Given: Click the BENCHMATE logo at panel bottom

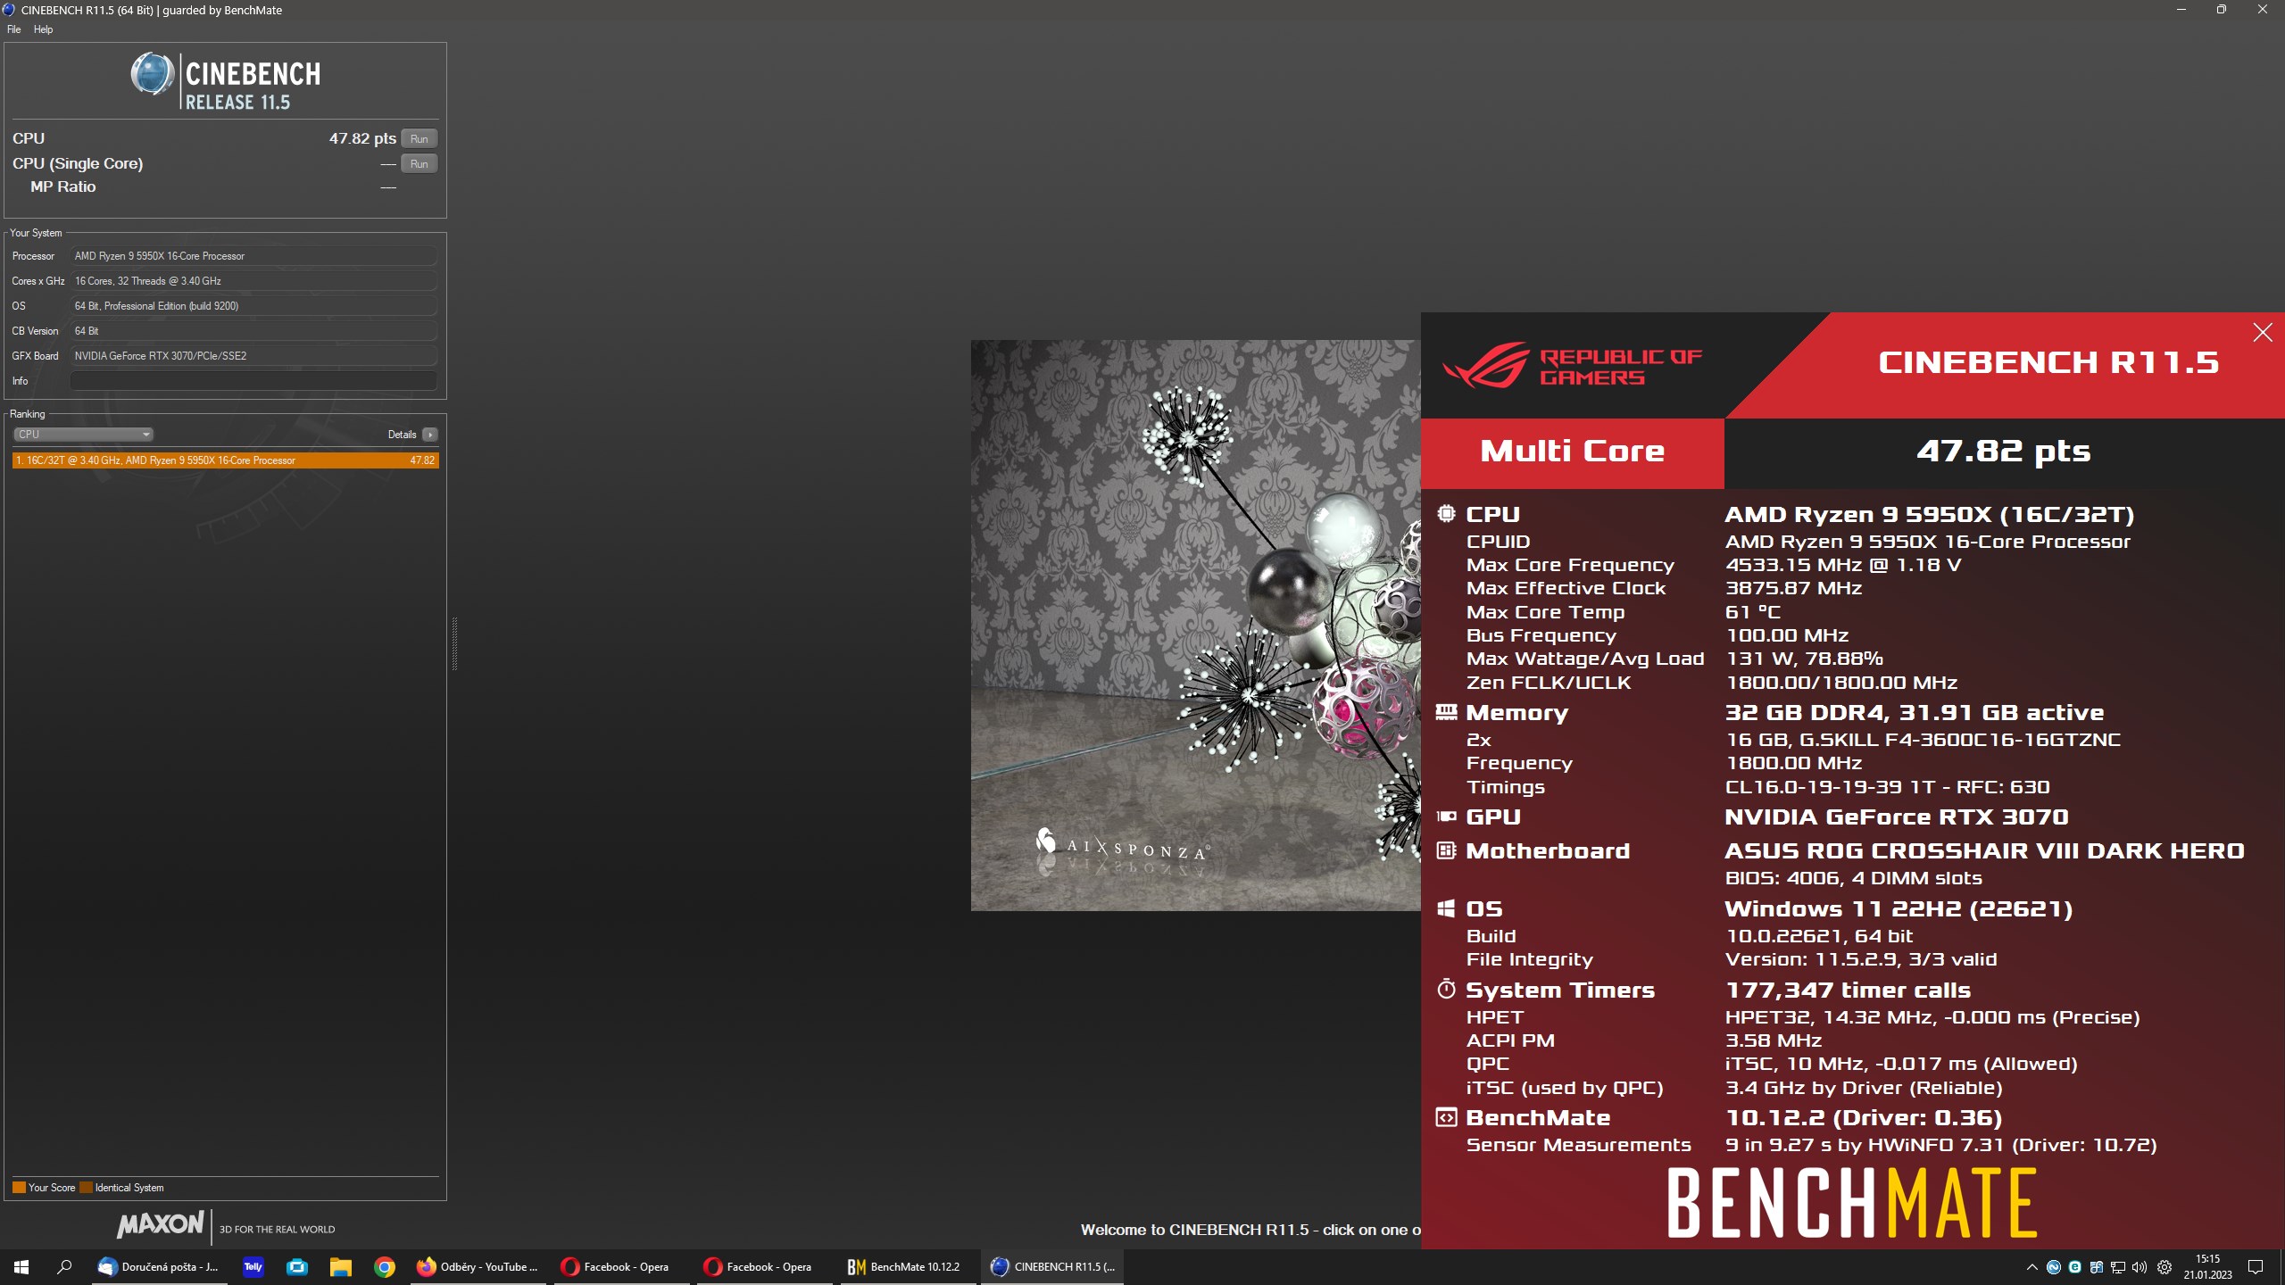Looking at the screenshot, I should point(1852,1204).
